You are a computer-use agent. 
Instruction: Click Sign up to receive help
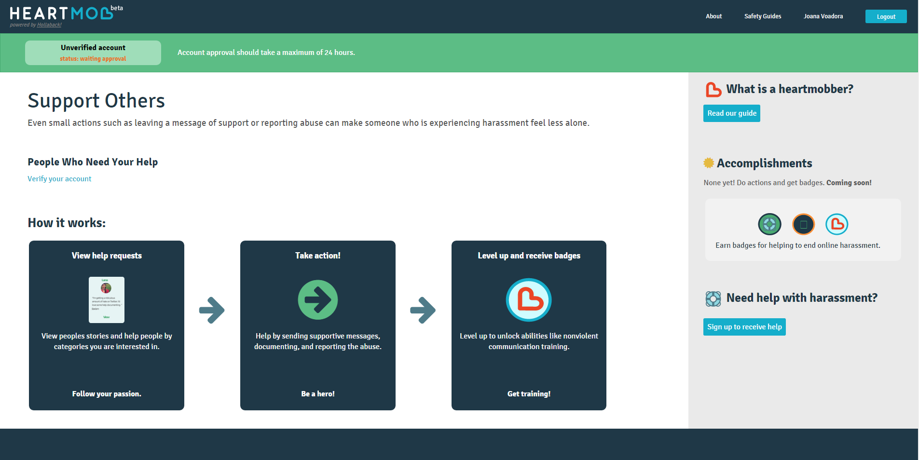point(744,327)
